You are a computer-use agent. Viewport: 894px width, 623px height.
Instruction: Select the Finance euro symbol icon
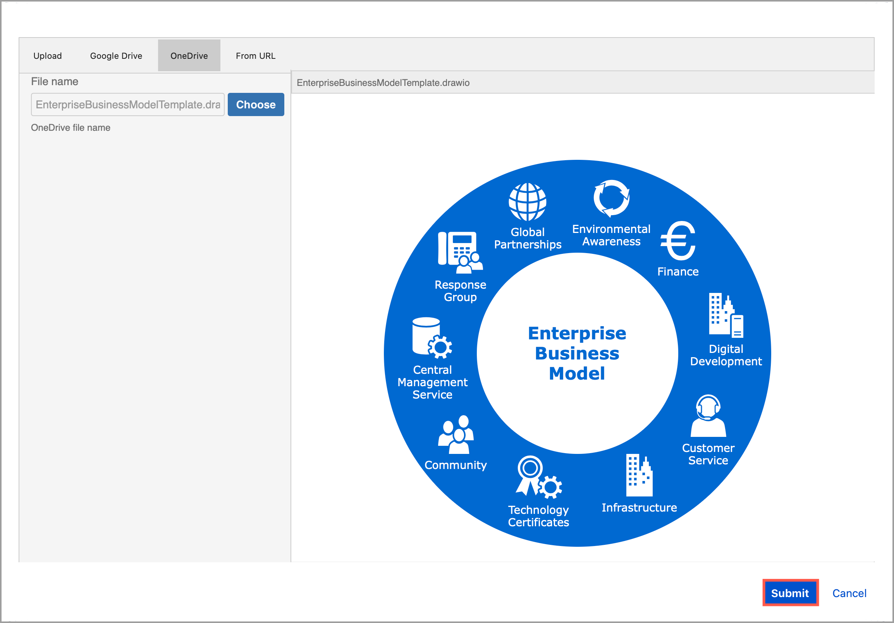pyautogui.click(x=677, y=241)
